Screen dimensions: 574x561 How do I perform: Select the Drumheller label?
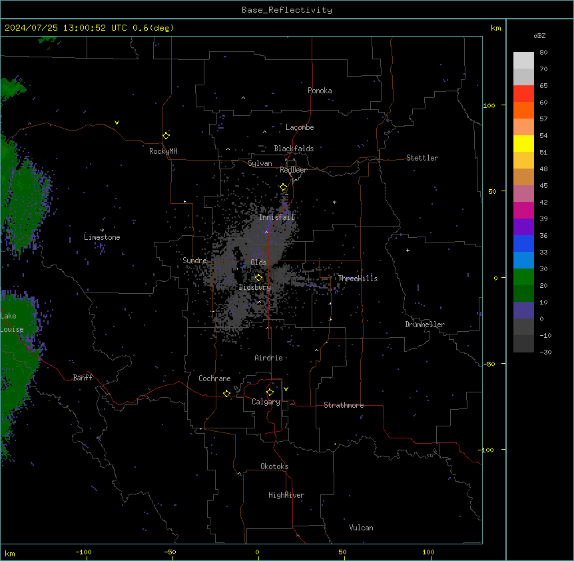[x=425, y=324]
